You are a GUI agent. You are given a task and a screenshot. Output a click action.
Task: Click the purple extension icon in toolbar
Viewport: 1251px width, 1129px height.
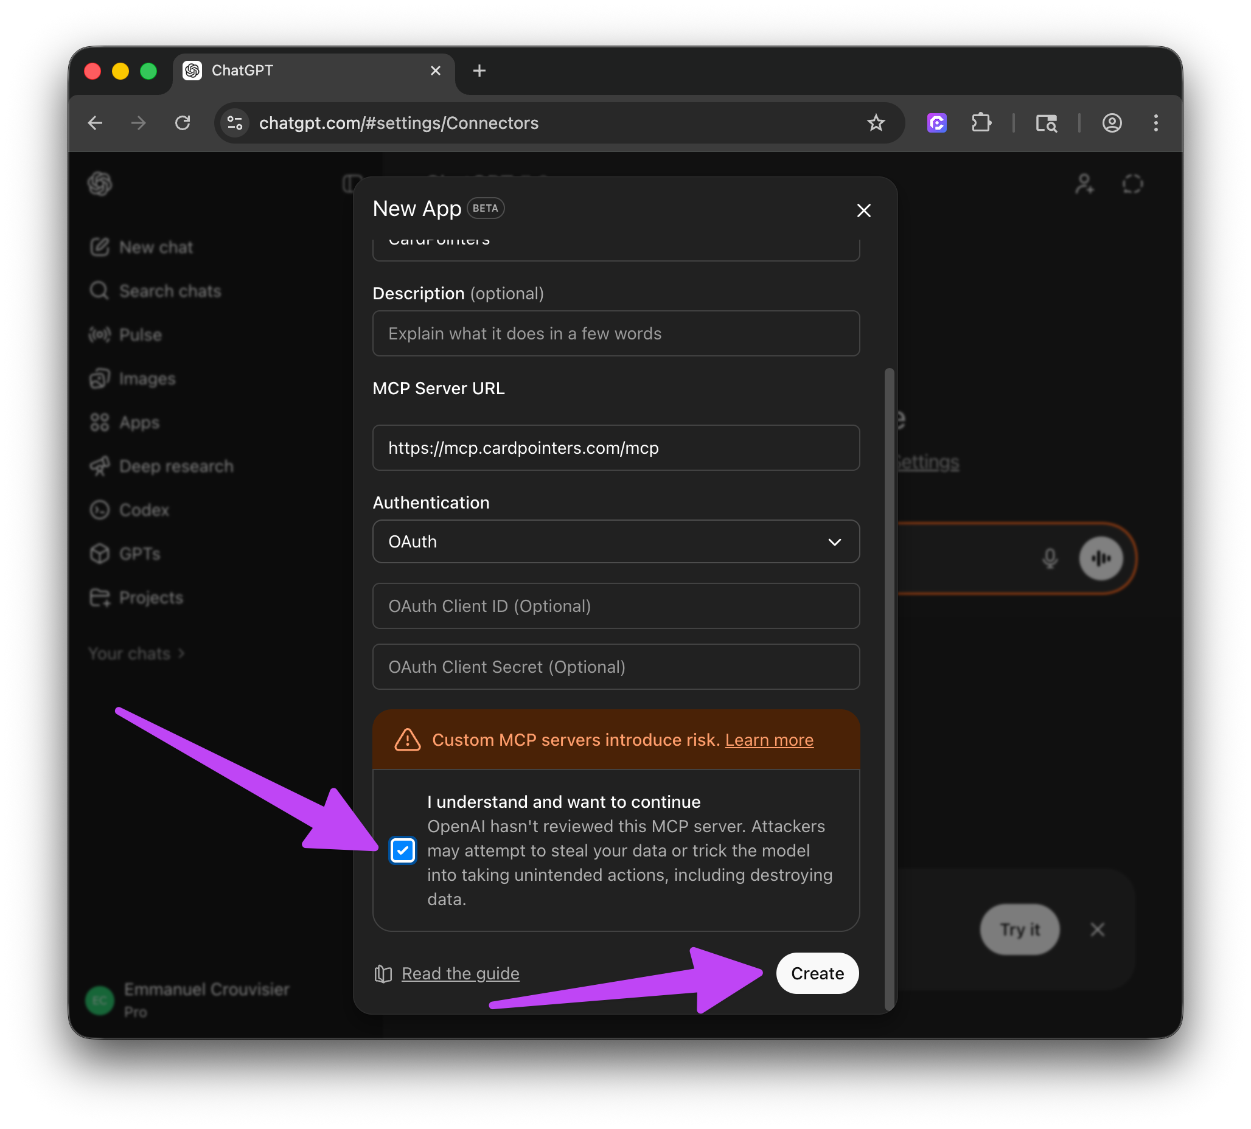click(936, 123)
